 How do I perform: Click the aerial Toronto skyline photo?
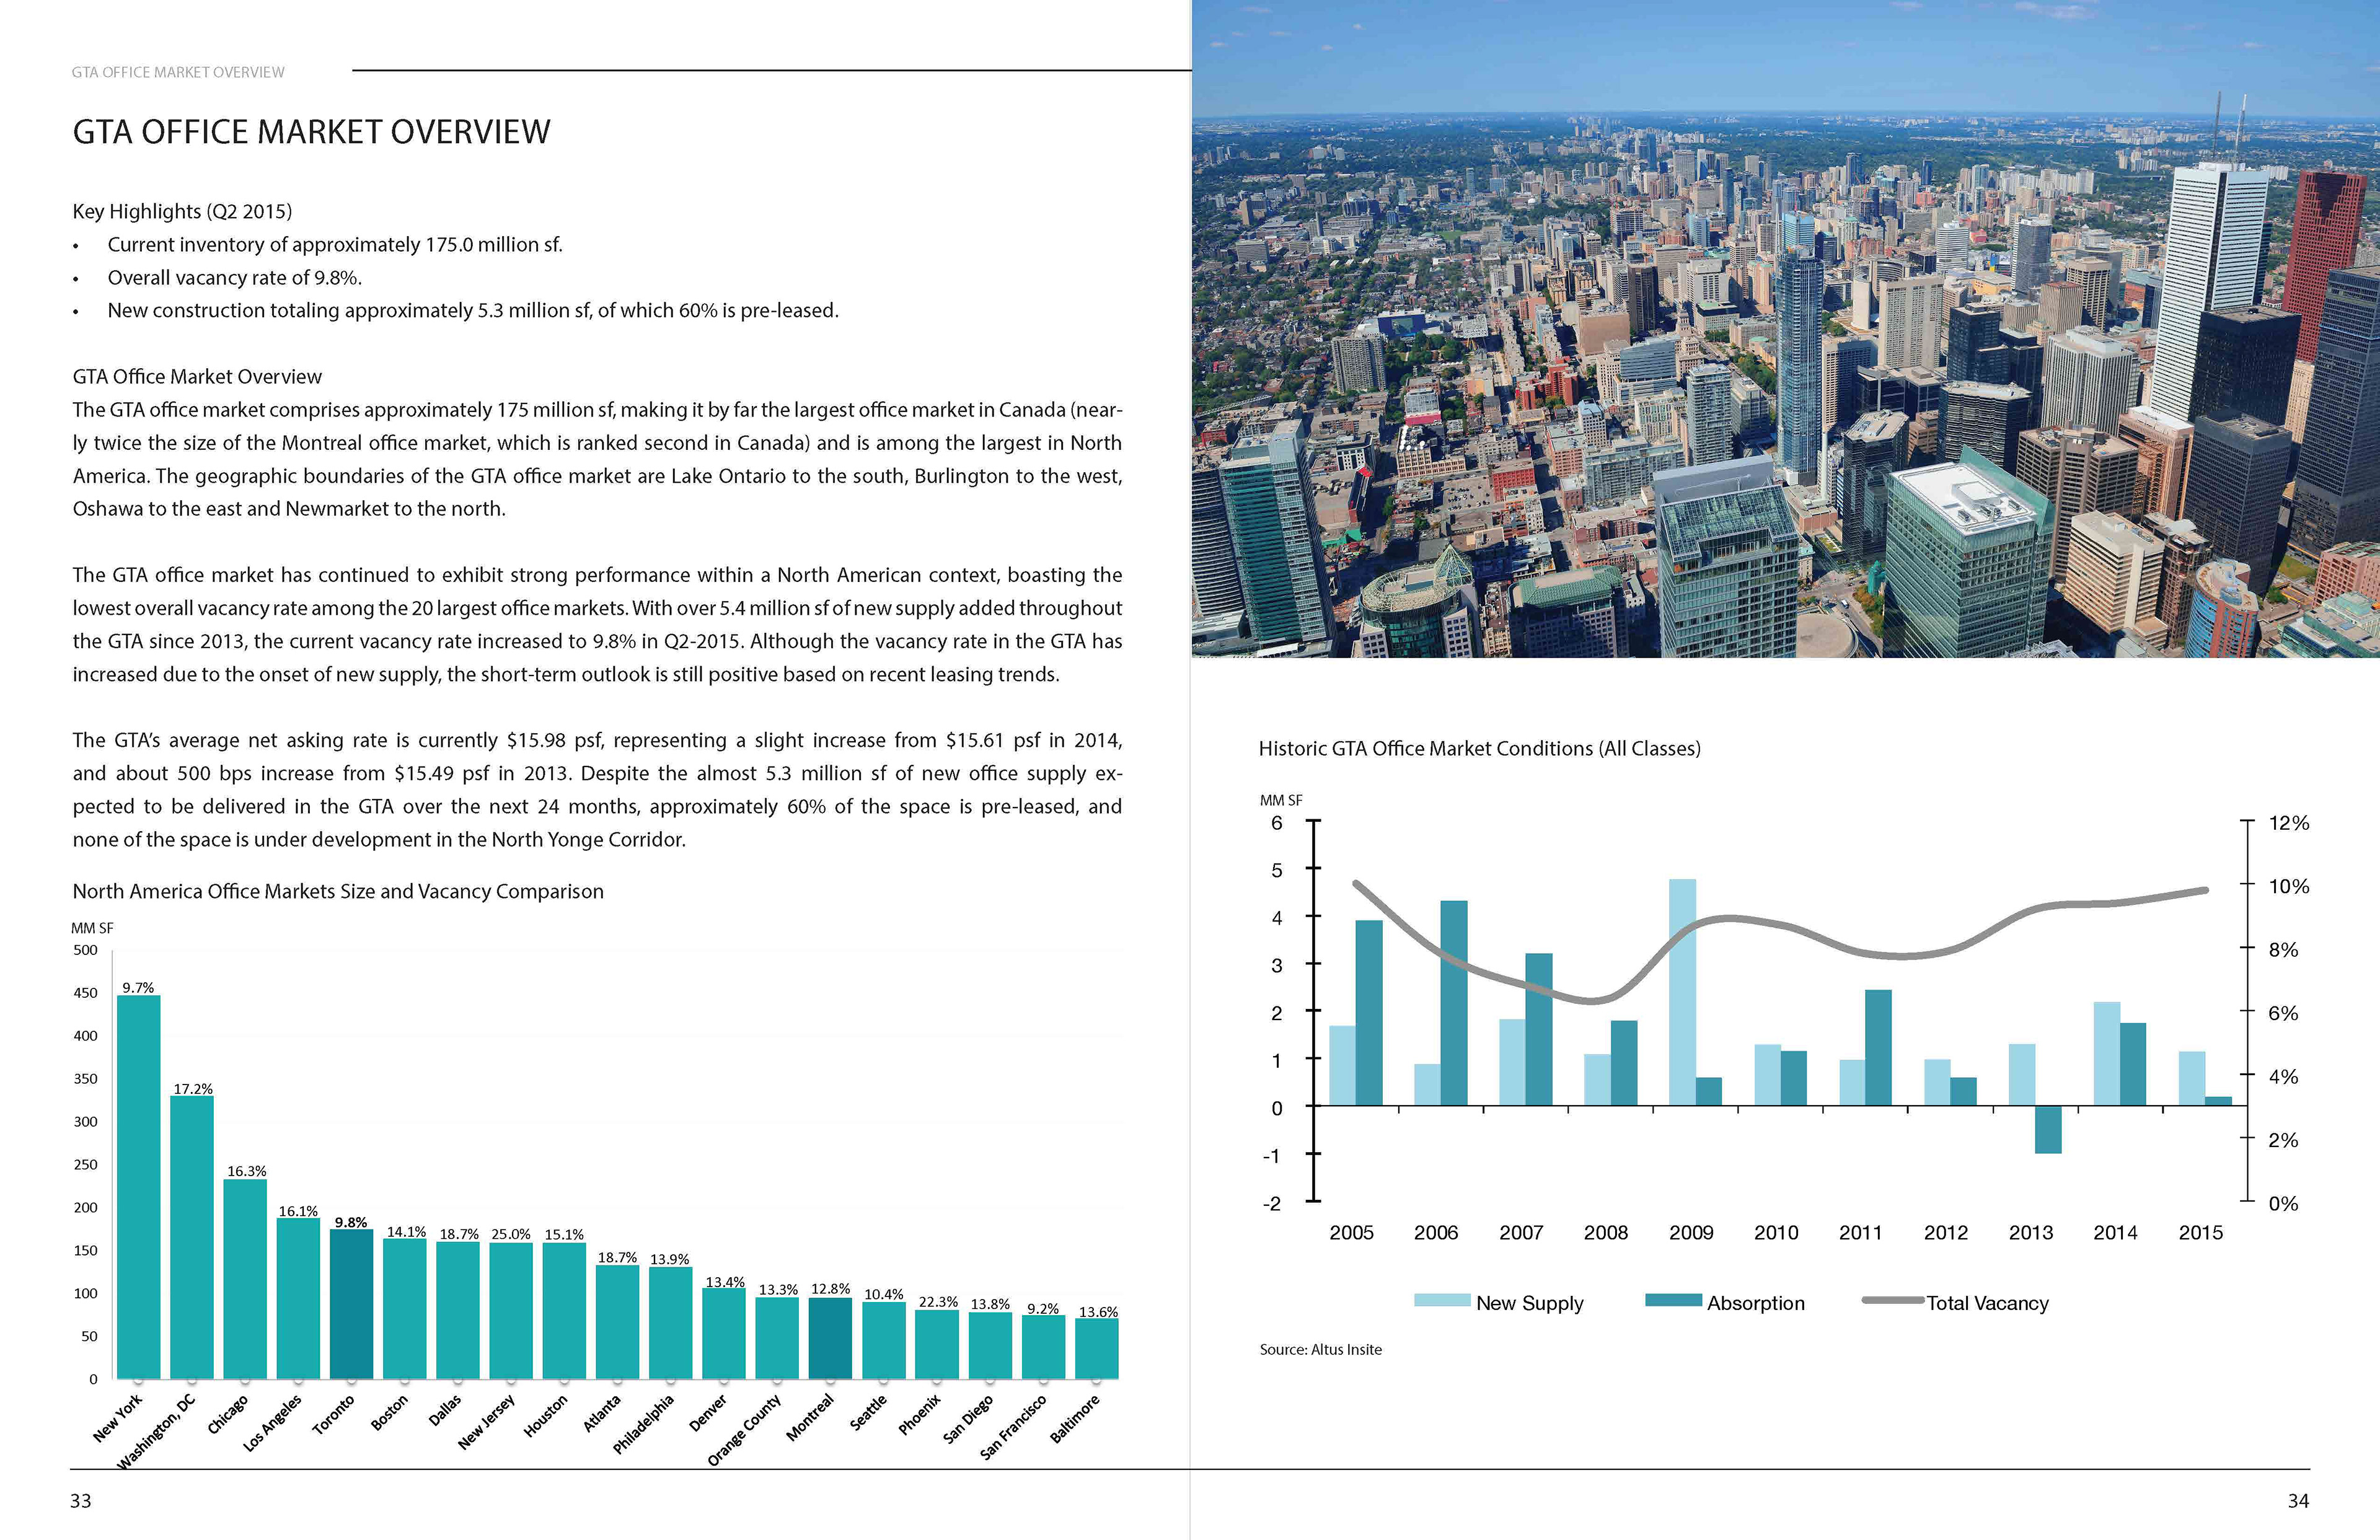point(1785,330)
